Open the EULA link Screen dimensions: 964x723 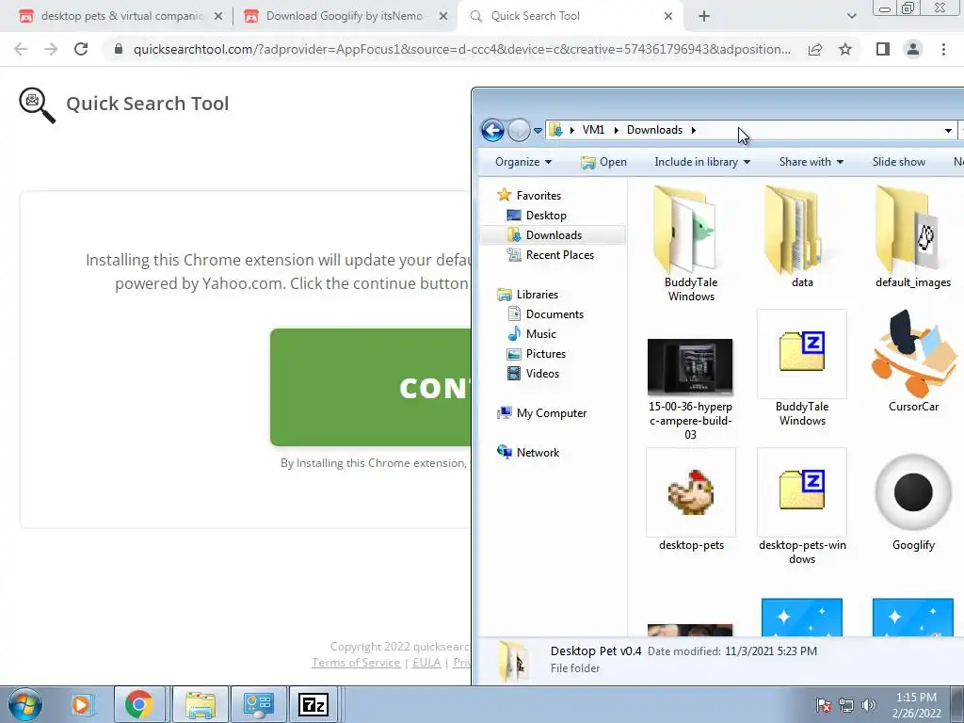[x=426, y=663]
